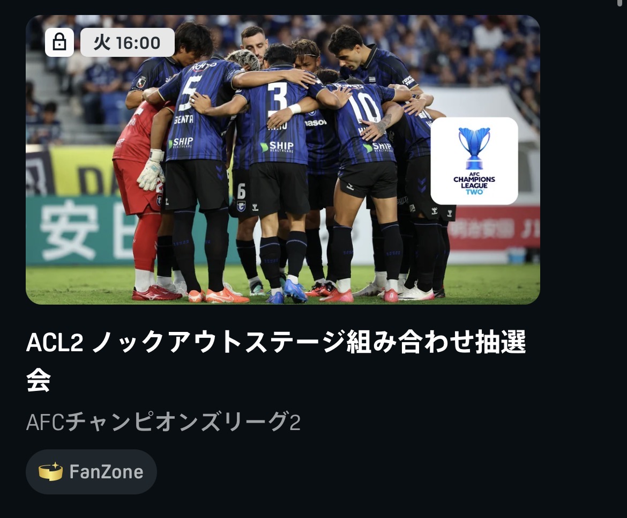Open the AFC Champions League Two logo badge
The width and height of the screenshot is (627, 518).
(x=474, y=161)
